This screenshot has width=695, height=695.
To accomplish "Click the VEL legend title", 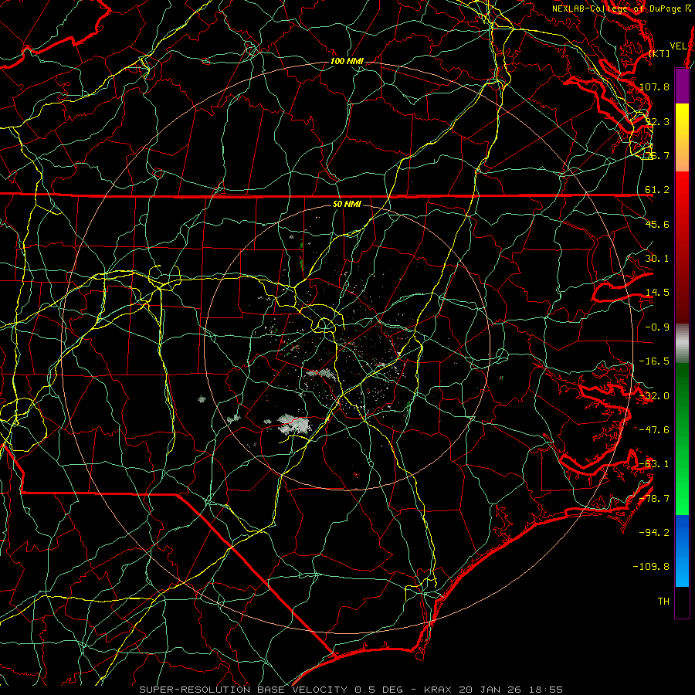I will [x=678, y=46].
